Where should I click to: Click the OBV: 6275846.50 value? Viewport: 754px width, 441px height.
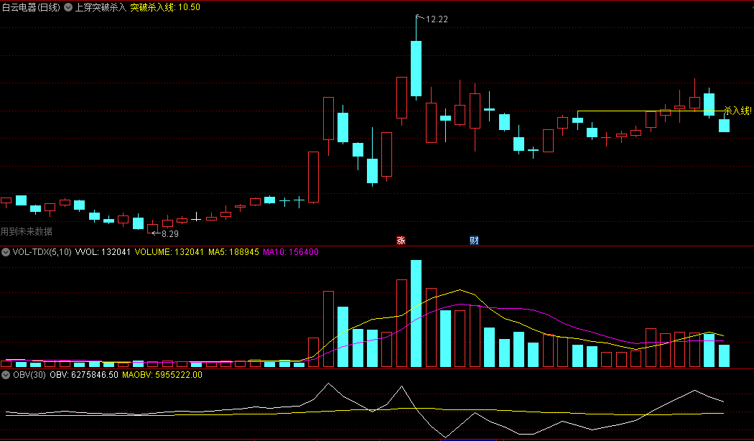84,375
